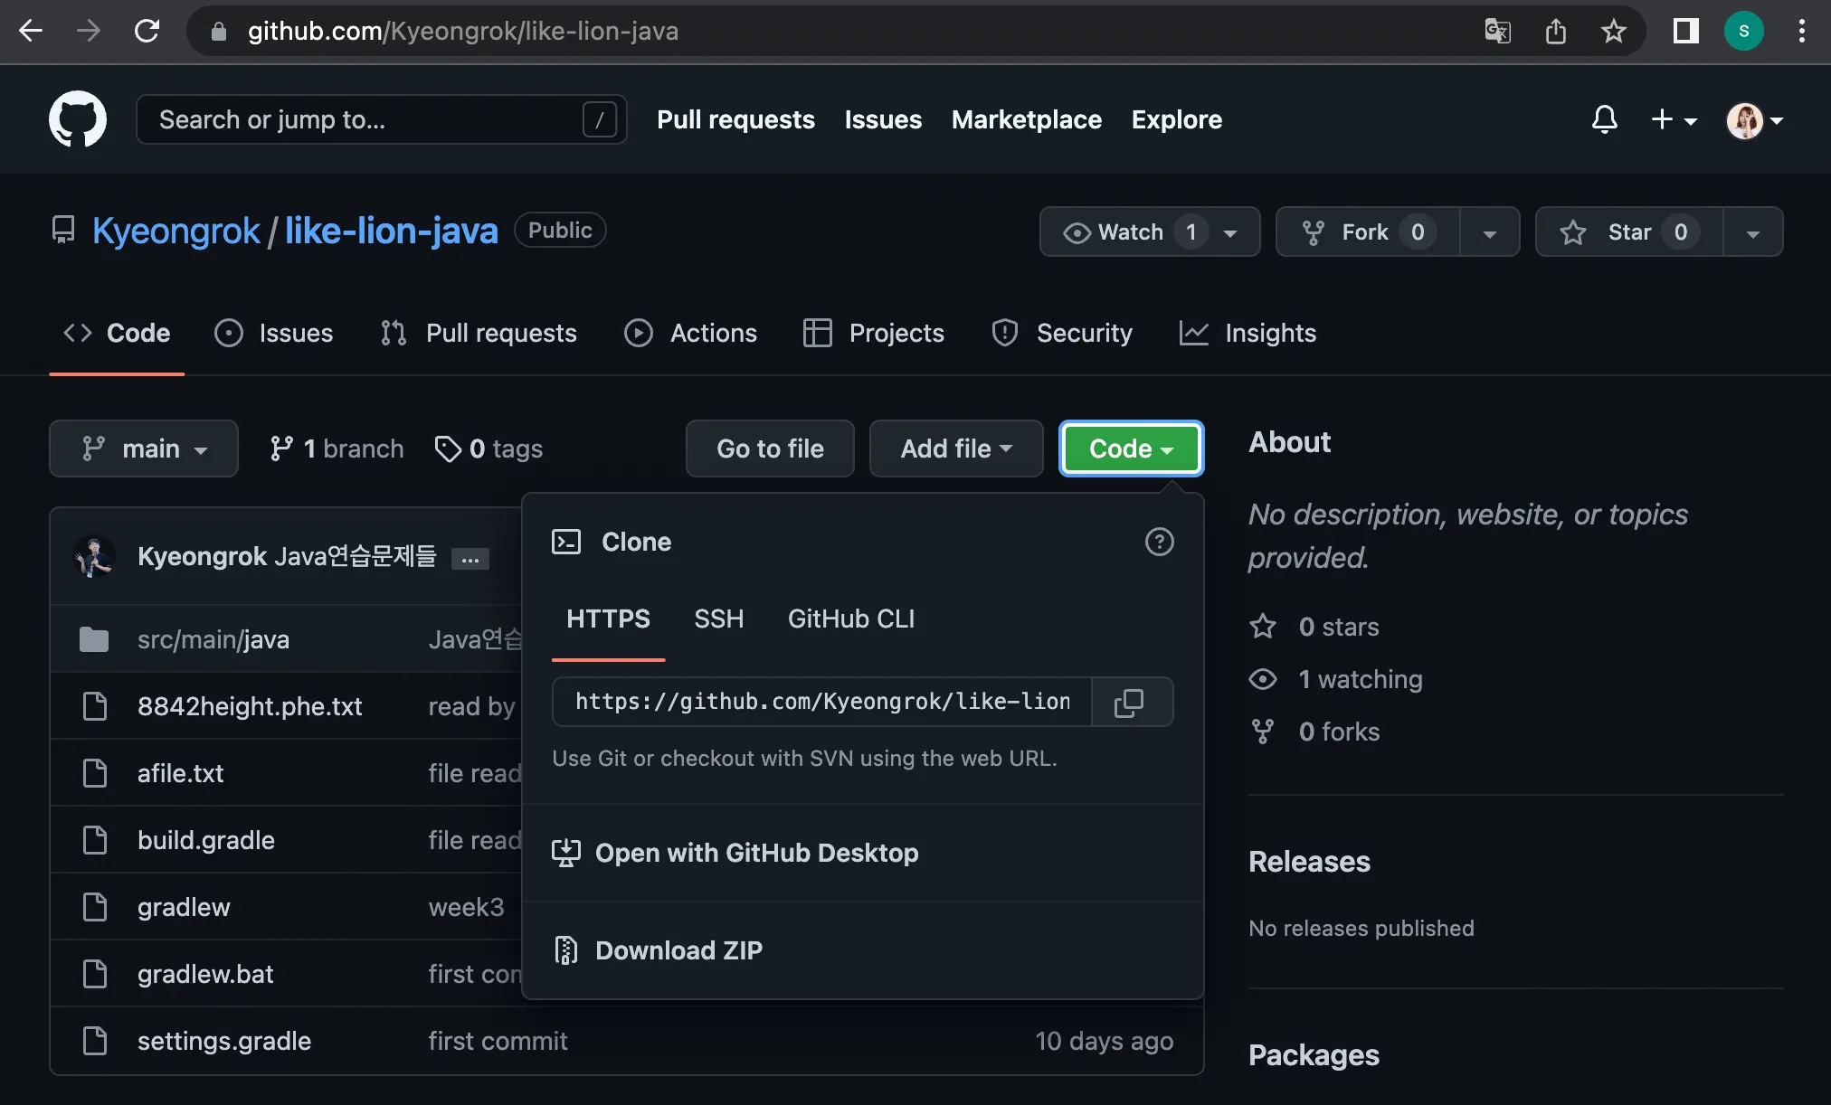This screenshot has height=1105, width=1831.
Task: Open the Star lists dropdown arrow
Action: point(1752,231)
